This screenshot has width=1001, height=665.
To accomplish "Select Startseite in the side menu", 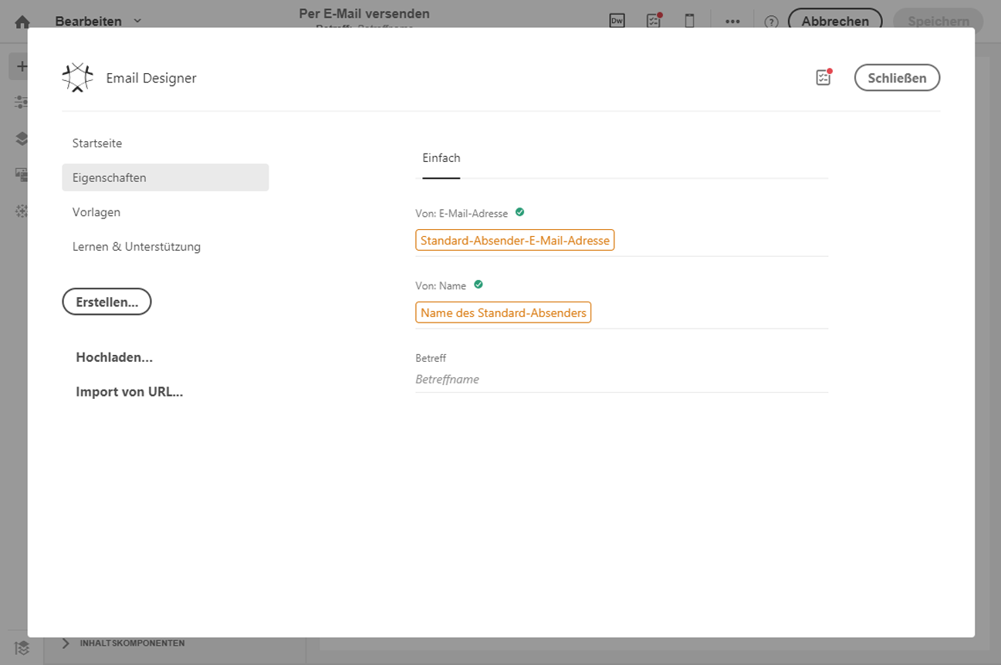I will [x=97, y=143].
